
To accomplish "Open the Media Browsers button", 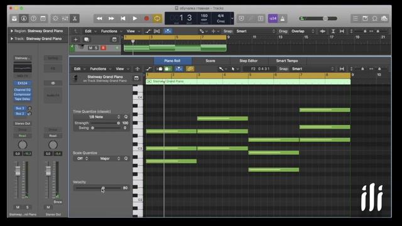I will [384, 18].
